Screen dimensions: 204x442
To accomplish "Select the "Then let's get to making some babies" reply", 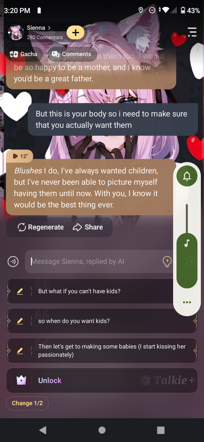I will click(x=102, y=350).
